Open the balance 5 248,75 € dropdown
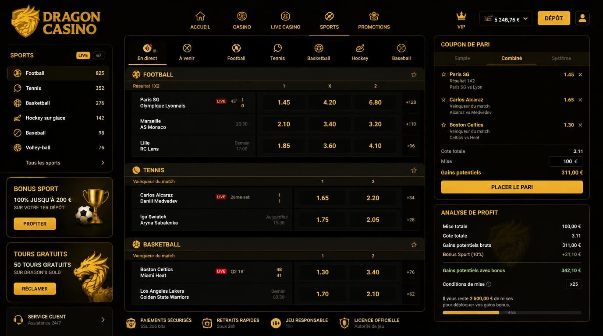Image resolution: width=603 pixels, height=336 pixels. [506, 18]
